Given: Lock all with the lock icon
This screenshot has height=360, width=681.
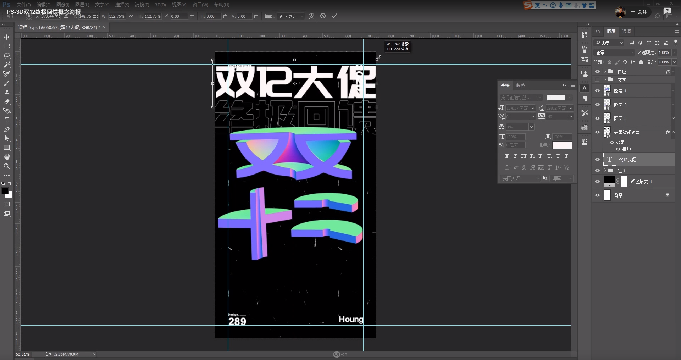Looking at the screenshot, I should click(x=641, y=62).
